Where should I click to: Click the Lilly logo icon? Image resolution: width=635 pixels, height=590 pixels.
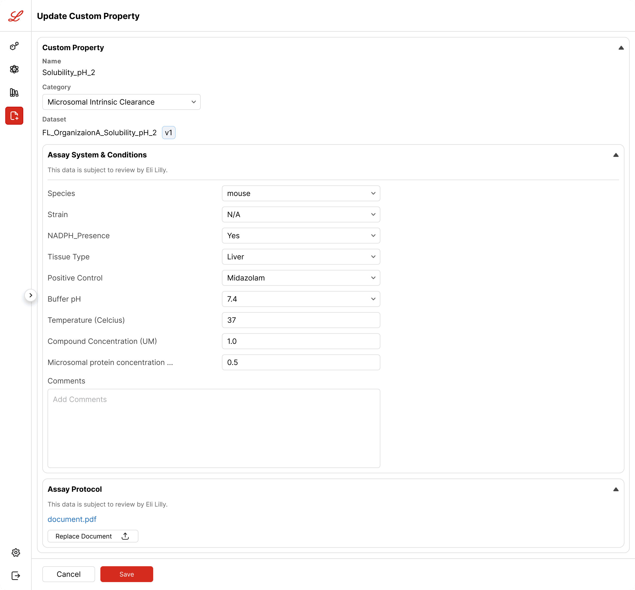pyautogui.click(x=15, y=16)
